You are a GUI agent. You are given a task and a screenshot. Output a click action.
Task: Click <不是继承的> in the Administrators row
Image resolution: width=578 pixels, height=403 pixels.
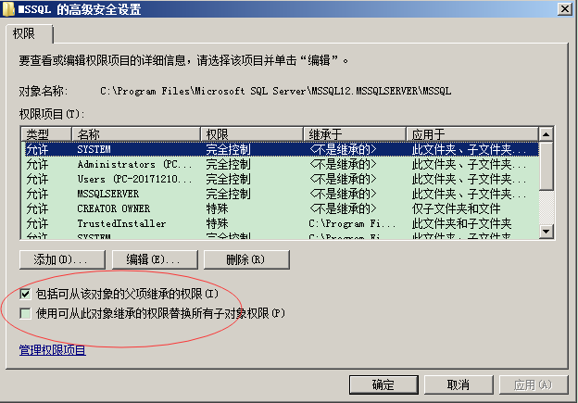tap(343, 165)
